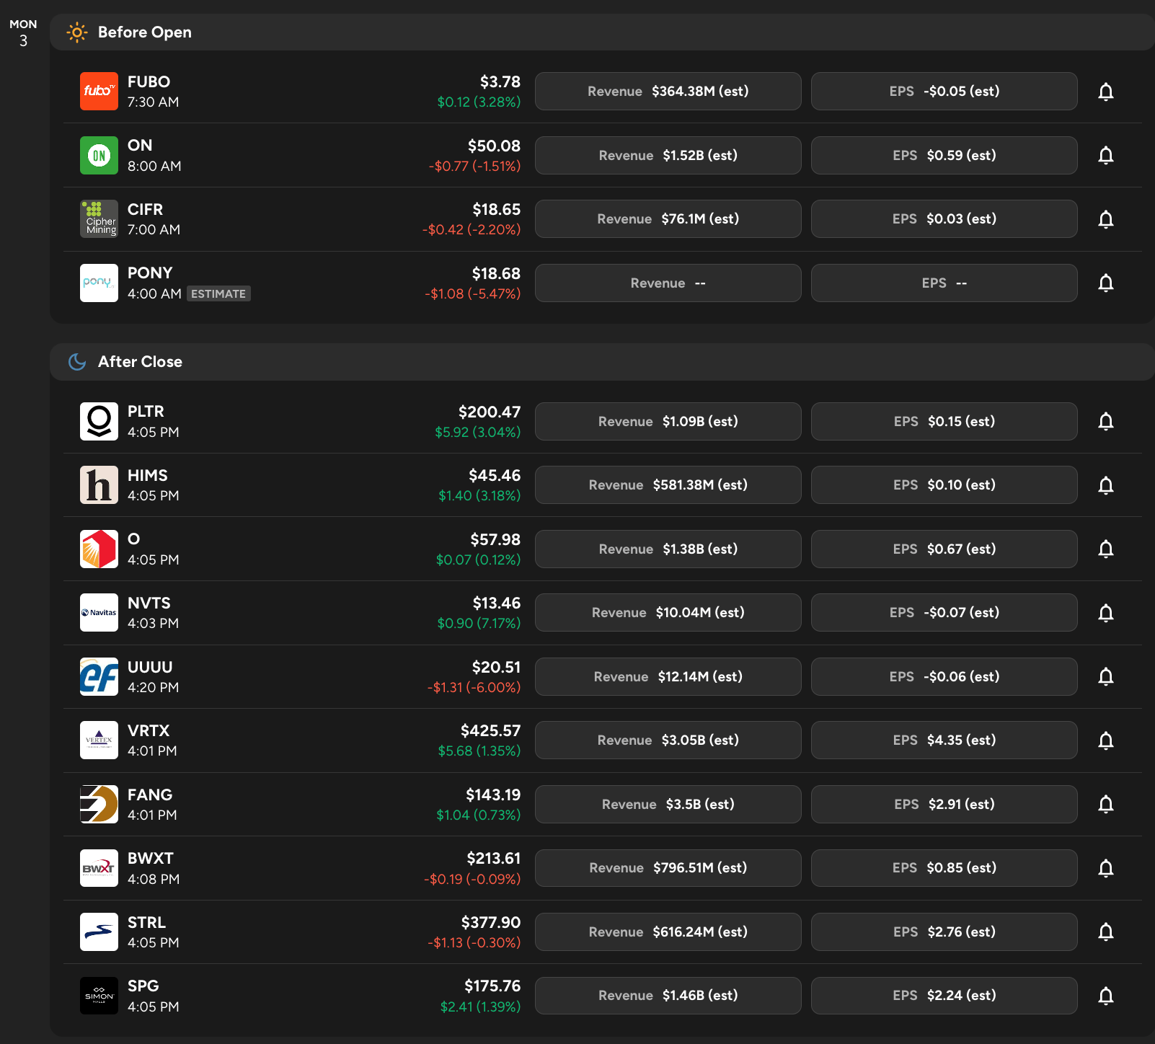Image resolution: width=1155 pixels, height=1044 pixels.
Task: Click the Pony logo icon
Action: coord(99,283)
